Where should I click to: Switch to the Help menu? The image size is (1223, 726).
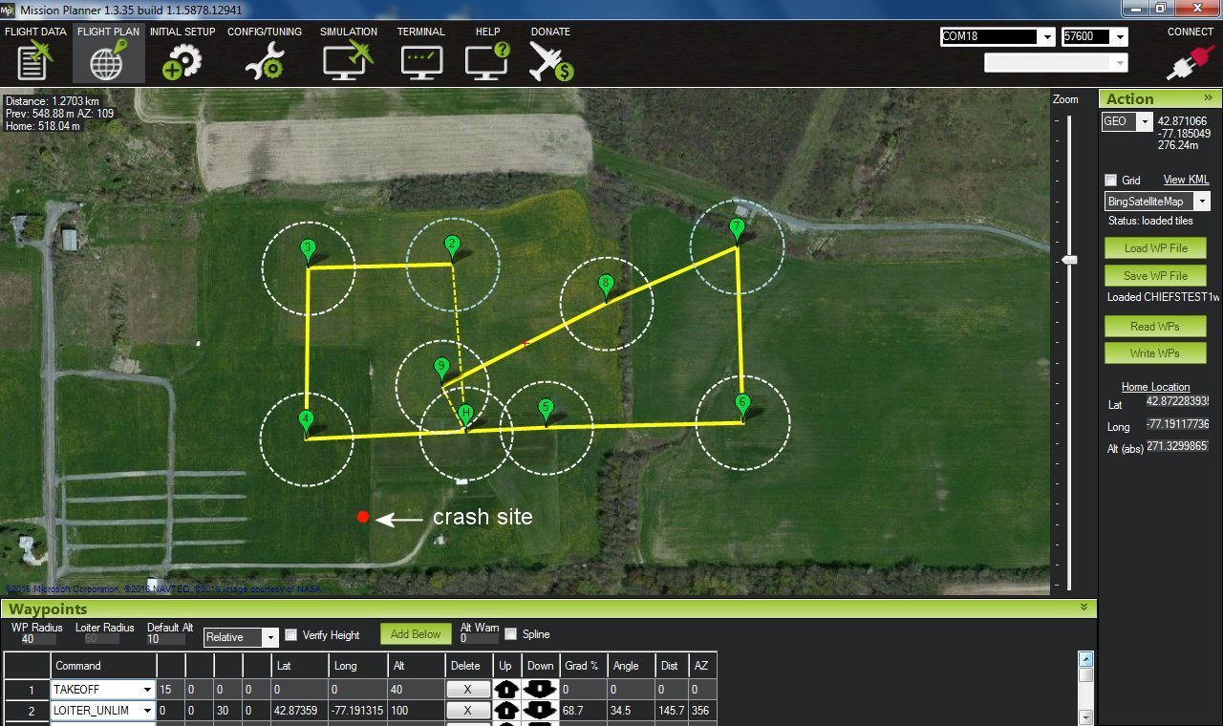487,53
